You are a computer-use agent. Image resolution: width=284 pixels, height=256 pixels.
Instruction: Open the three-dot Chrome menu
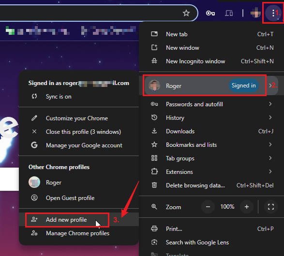pos(273,13)
